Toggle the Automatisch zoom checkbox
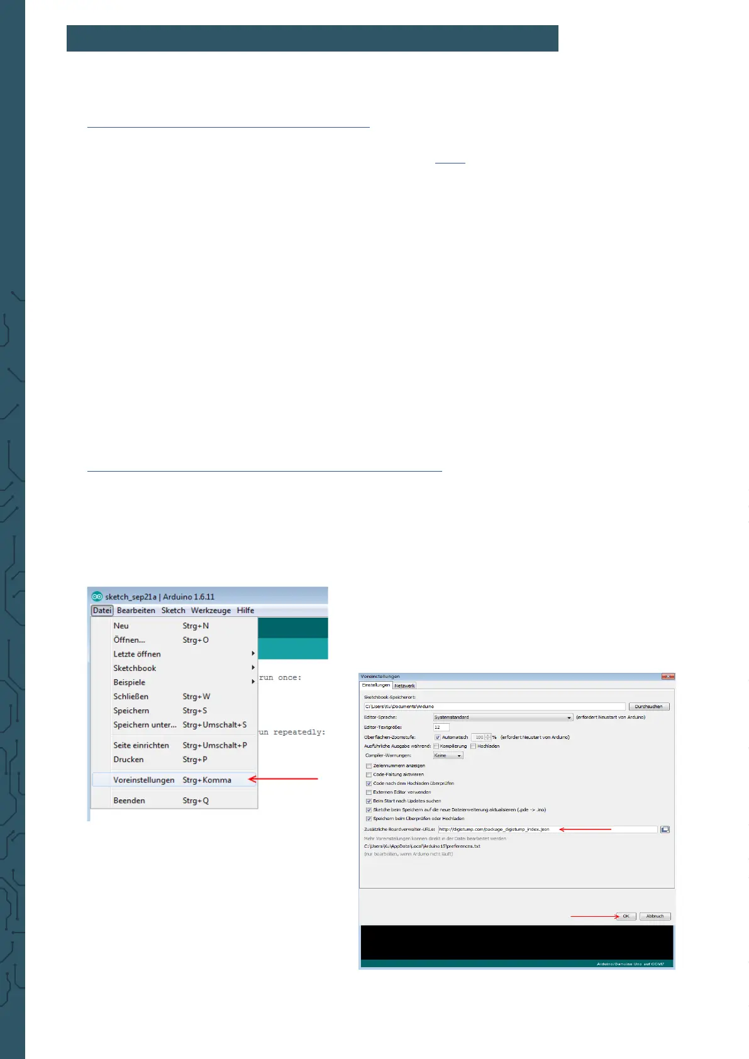 pyautogui.click(x=438, y=737)
